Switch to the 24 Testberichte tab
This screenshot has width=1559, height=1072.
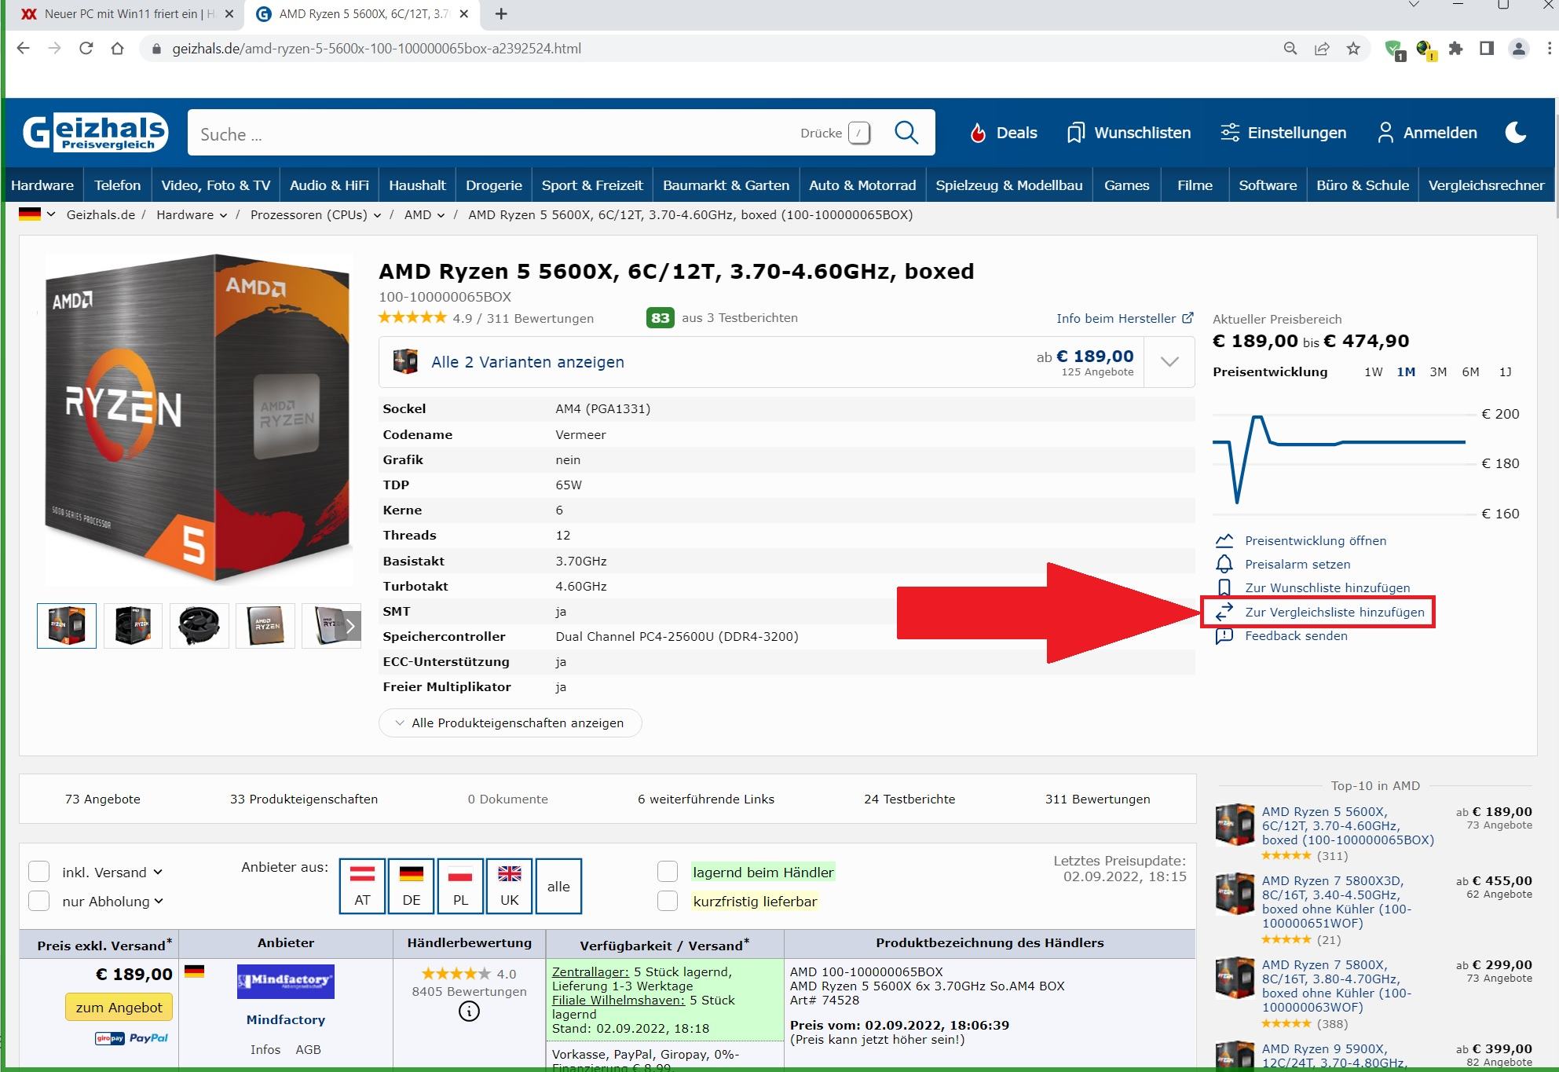click(x=909, y=799)
